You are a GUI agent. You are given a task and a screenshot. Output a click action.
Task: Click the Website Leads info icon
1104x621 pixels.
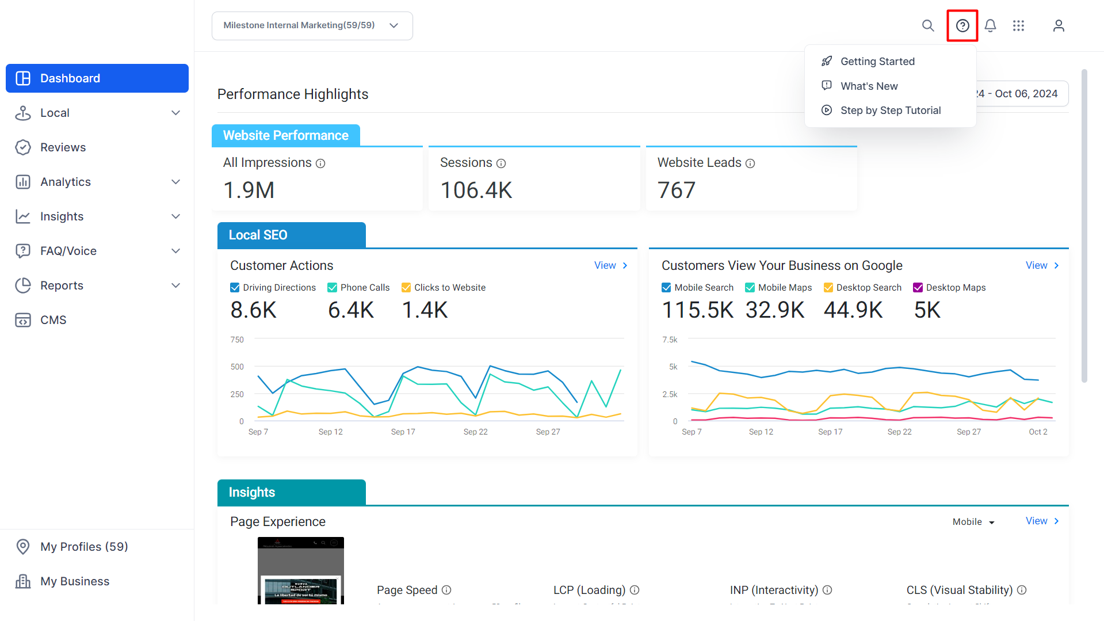click(x=750, y=163)
